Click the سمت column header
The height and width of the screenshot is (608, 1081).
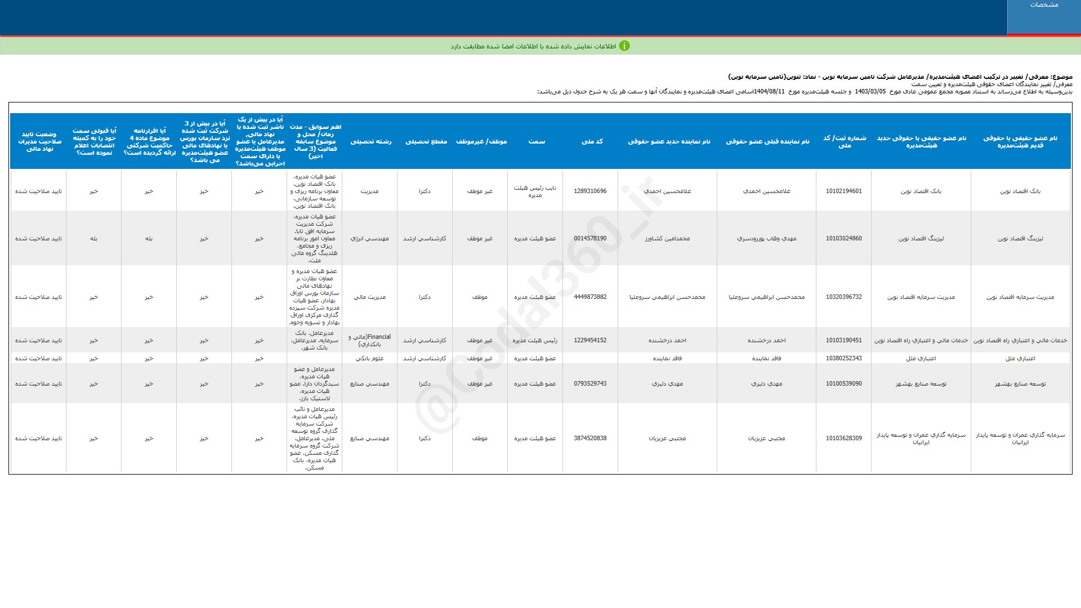pos(536,141)
